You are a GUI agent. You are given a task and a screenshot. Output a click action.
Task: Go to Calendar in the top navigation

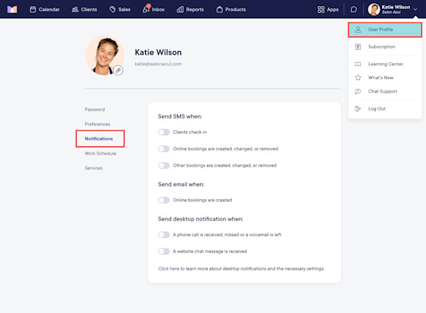point(45,9)
